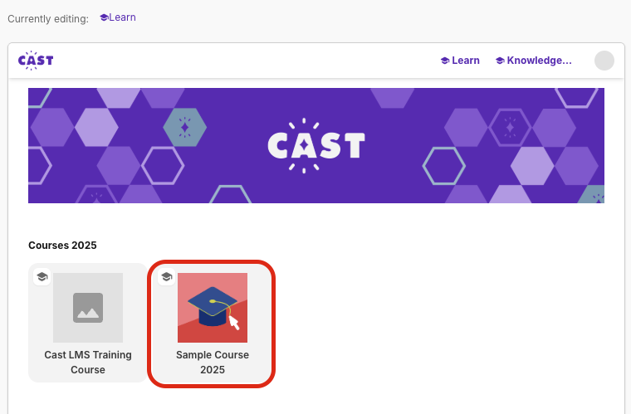This screenshot has width=631, height=414.
Task: Open the Sample Course 2025 title
Action: tap(213, 363)
